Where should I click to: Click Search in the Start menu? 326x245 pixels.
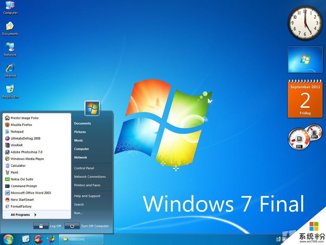(x=79, y=204)
